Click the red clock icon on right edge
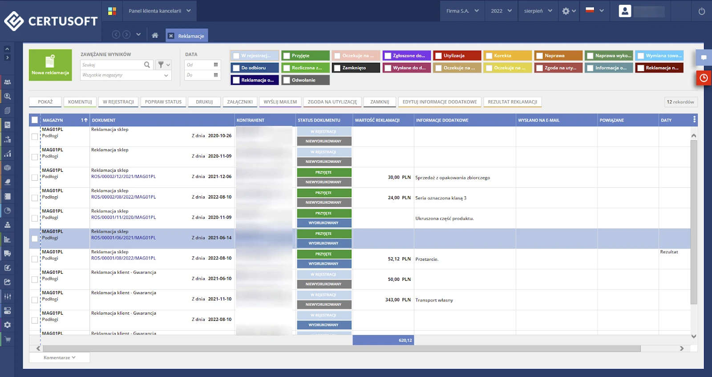Screen dimensions: 712x377 [x=704, y=78]
